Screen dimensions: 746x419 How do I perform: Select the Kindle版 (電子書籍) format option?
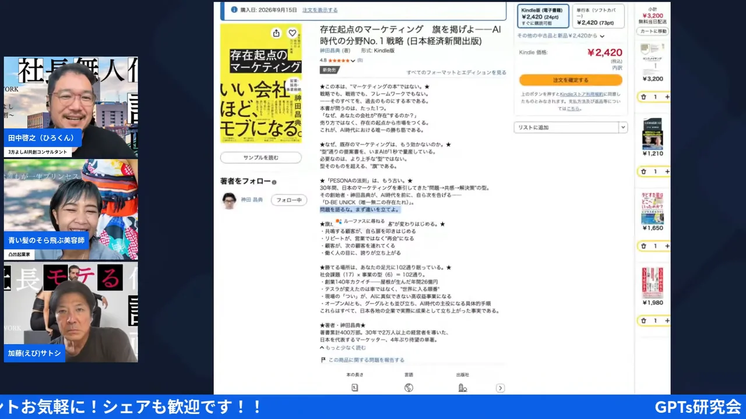pos(543,16)
